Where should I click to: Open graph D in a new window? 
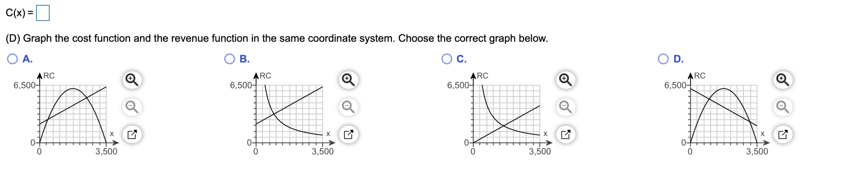coord(783,134)
